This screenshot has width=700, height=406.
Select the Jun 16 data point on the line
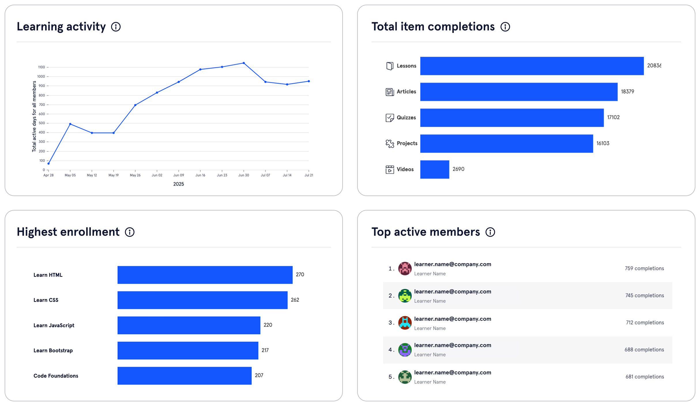(x=200, y=69)
